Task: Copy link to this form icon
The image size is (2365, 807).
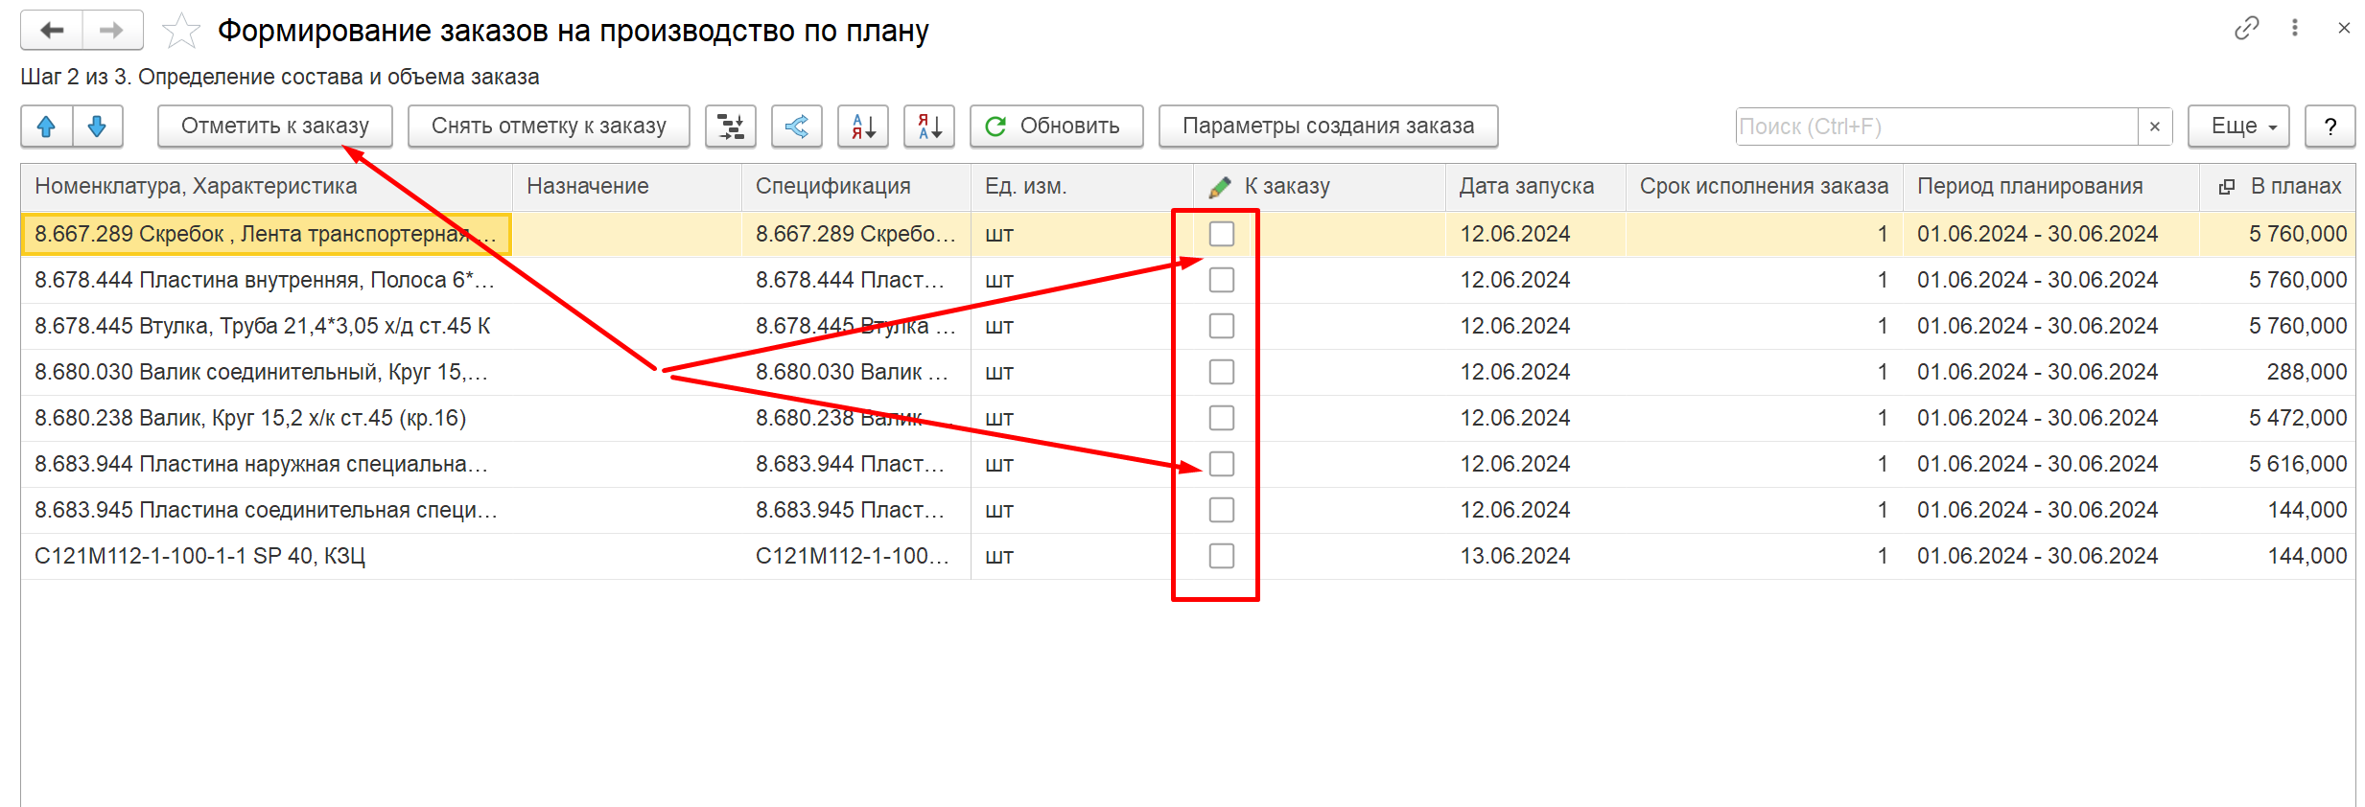Action: [2247, 28]
